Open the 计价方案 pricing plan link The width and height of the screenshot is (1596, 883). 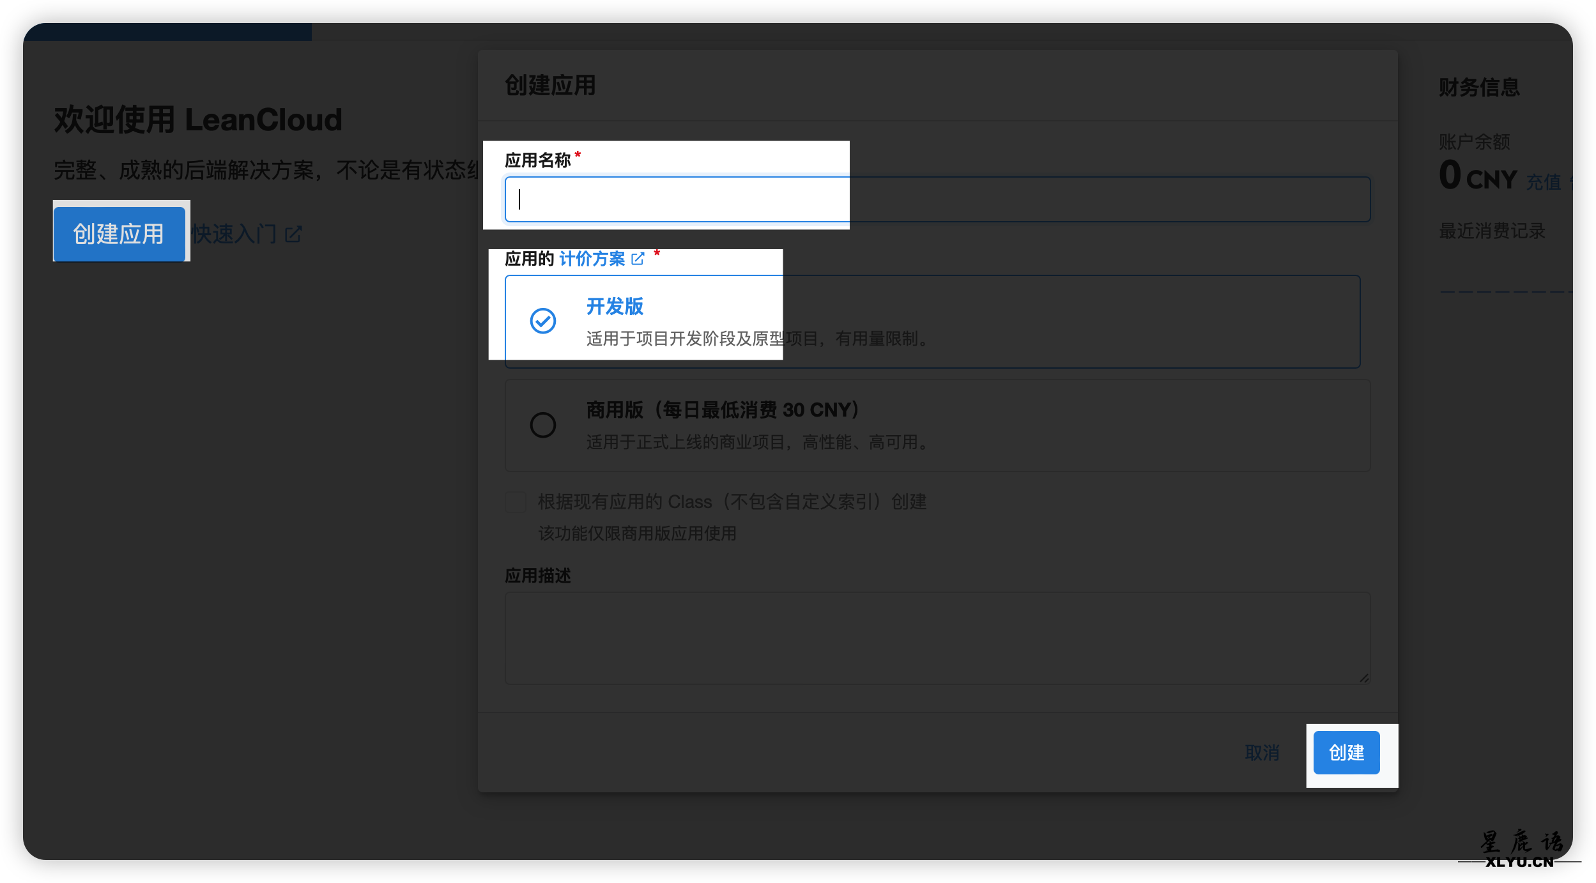(x=592, y=259)
